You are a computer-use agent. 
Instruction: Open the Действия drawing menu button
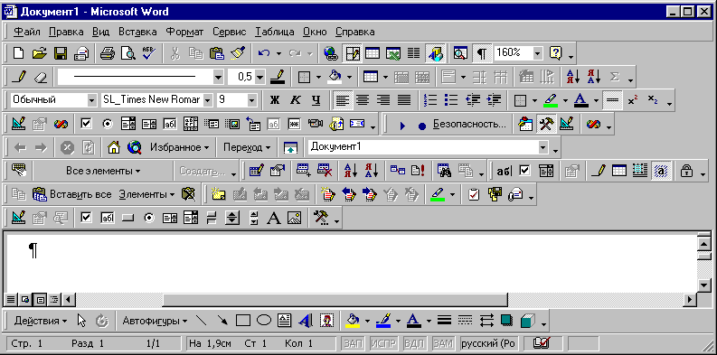click(41, 321)
